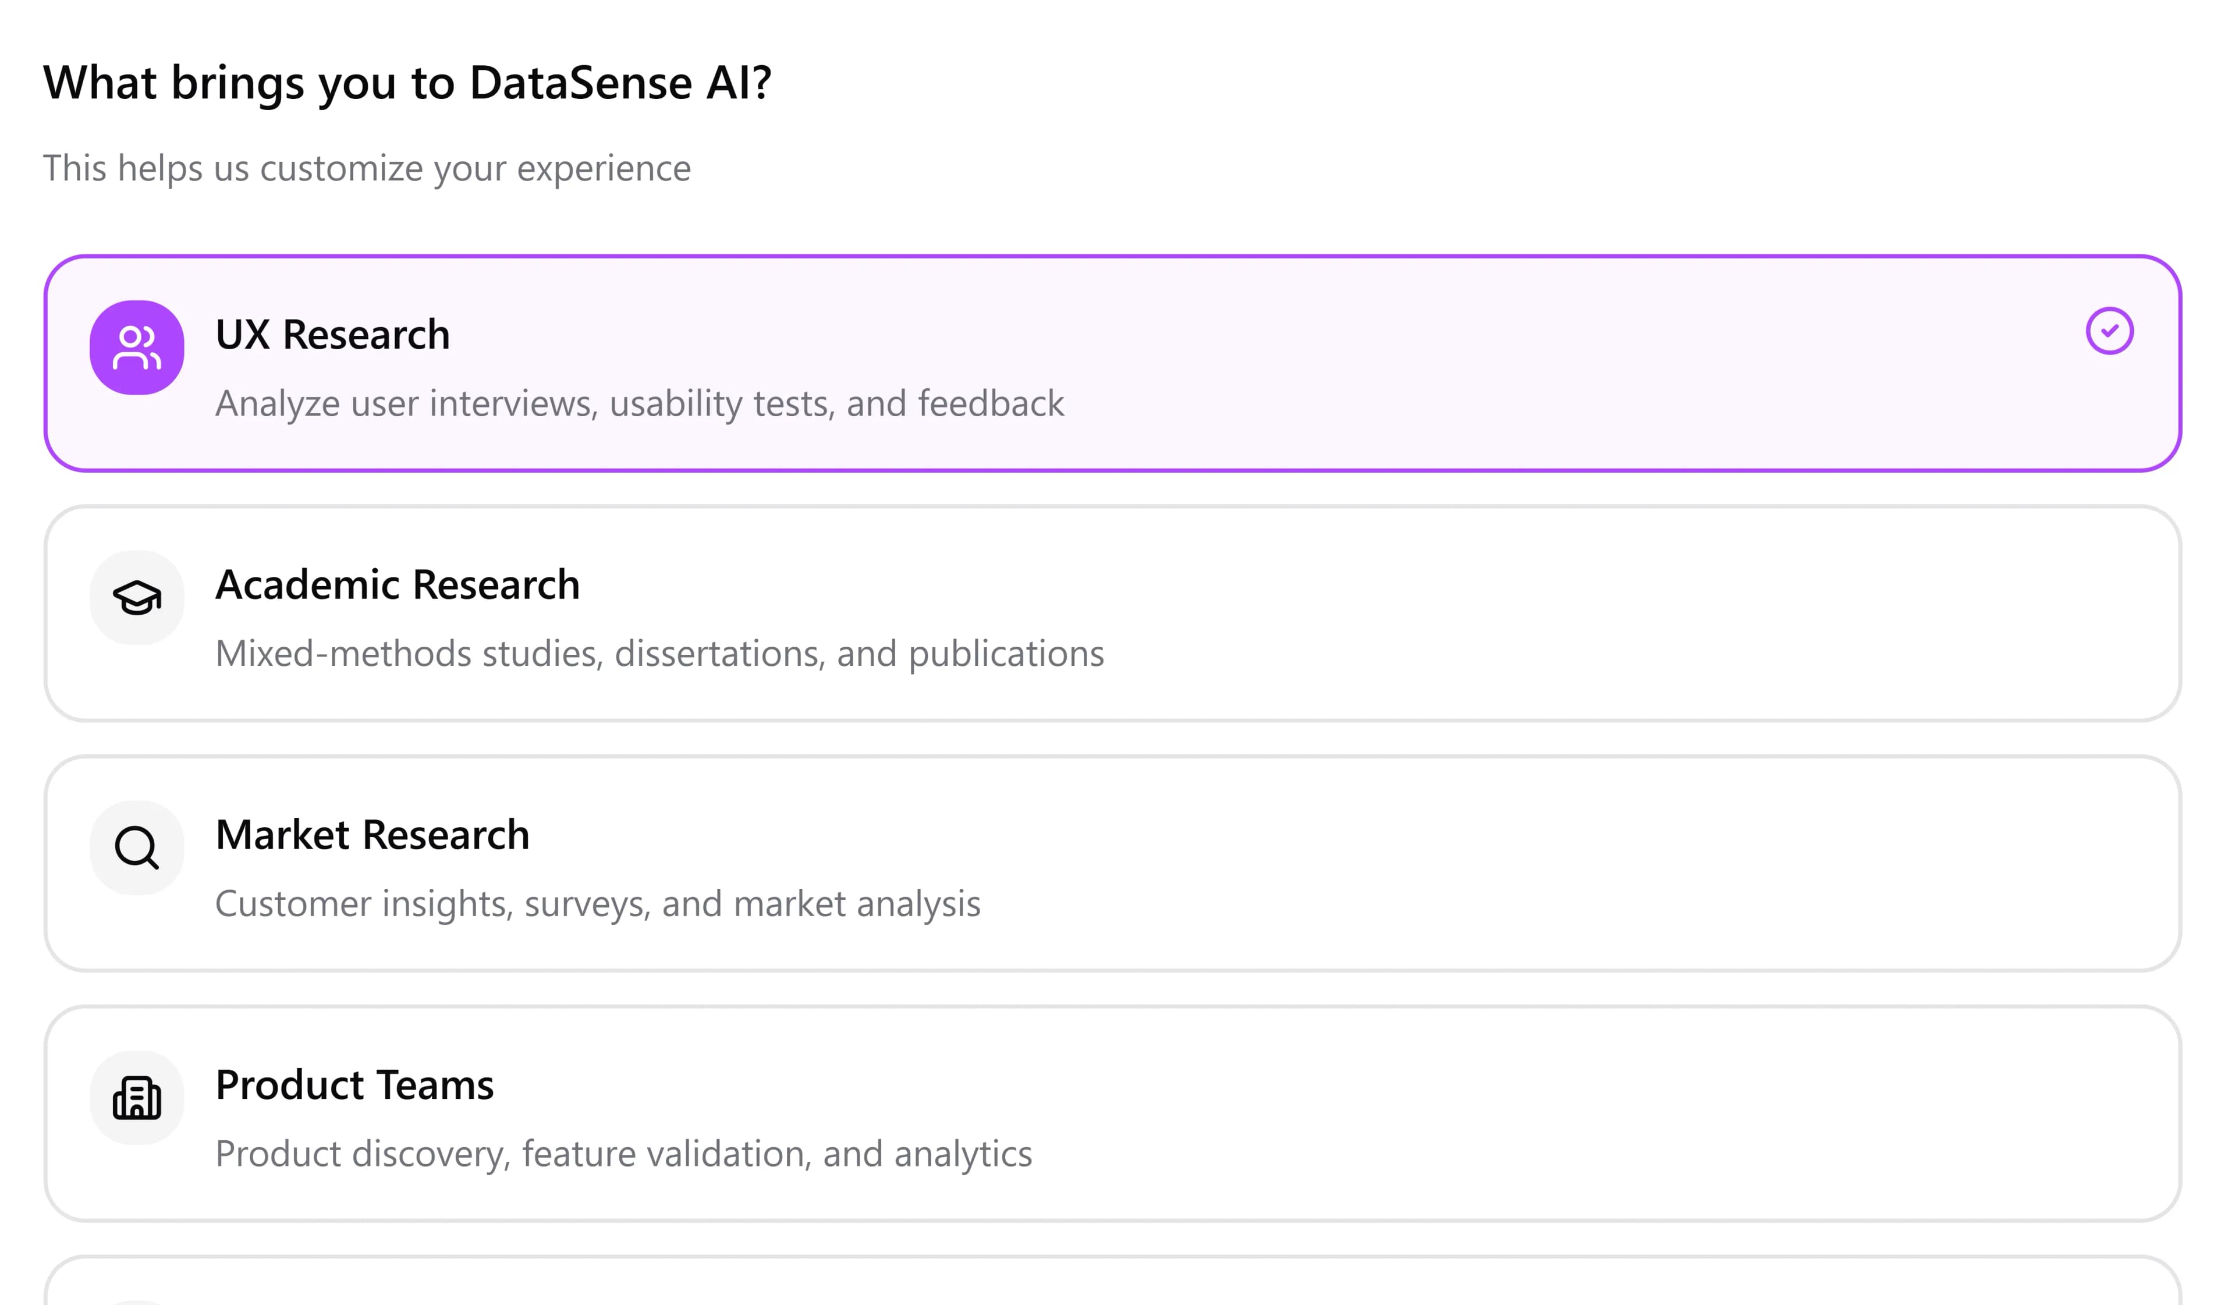Image resolution: width=2235 pixels, height=1305 pixels.
Task: Click the word 'feedback' in UX Research description
Action: coord(991,405)
